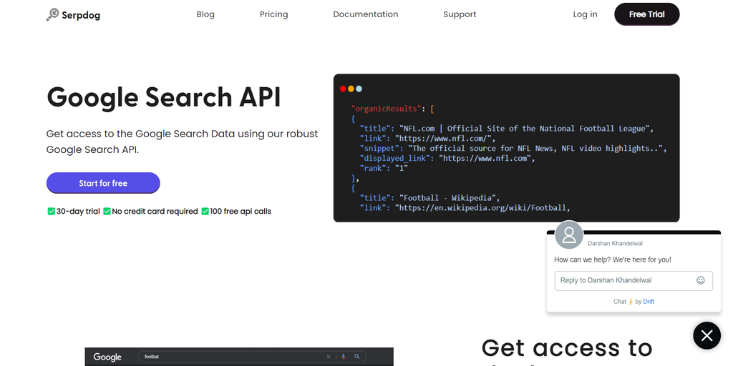Click the Log in link

pyautogui.click(x=585, y=14)
